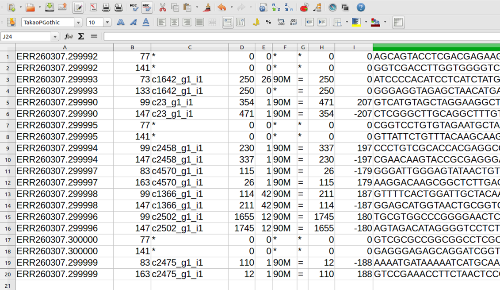Click the Name Box showing J24
The image size is (500, 290).
point(26,37)
